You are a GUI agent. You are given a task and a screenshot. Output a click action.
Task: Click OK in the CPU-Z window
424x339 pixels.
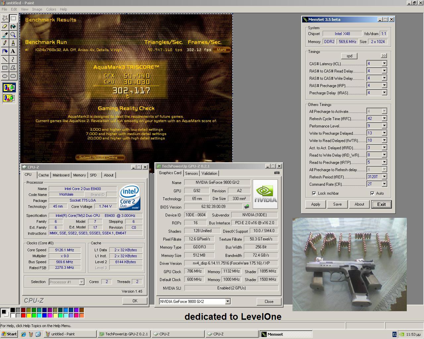coord(135,301)
